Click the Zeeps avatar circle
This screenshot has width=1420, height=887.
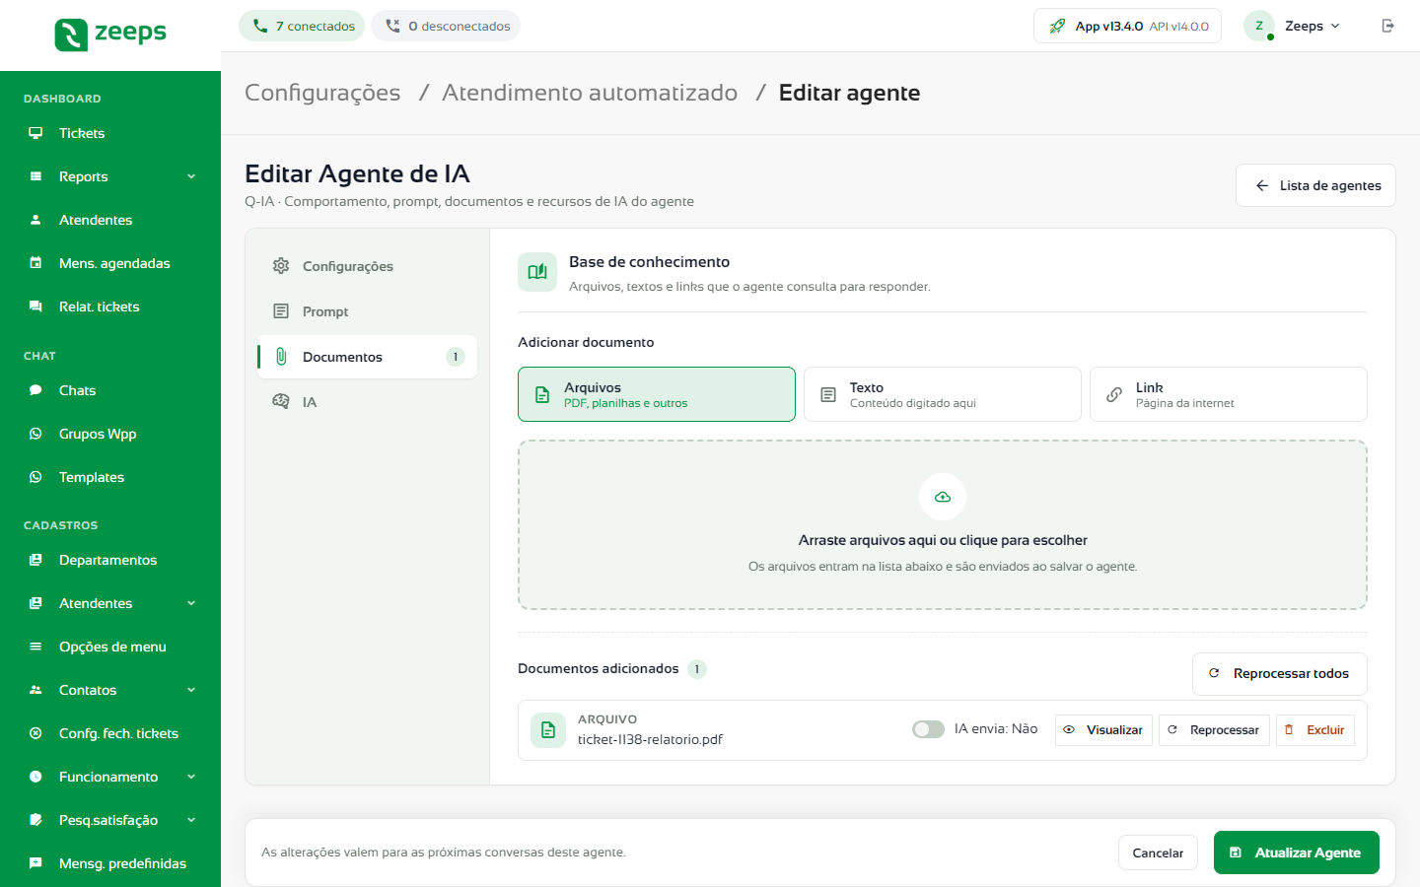(1259, 26)
